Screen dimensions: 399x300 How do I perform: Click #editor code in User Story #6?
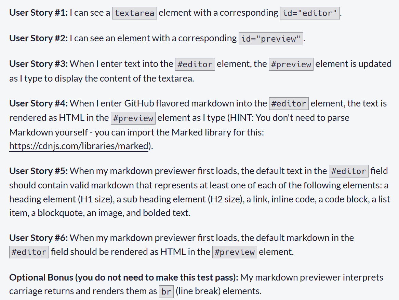pos(29,252)
